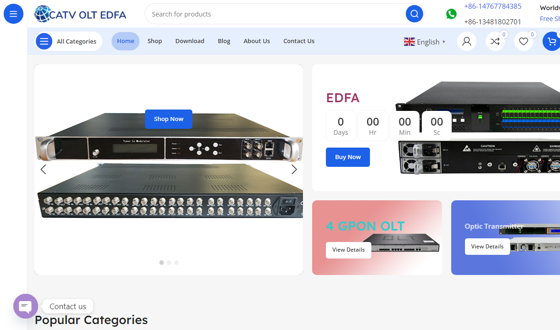Call phone number +86-14767784385
Screen dimensions: 560x330
[493, 6]
